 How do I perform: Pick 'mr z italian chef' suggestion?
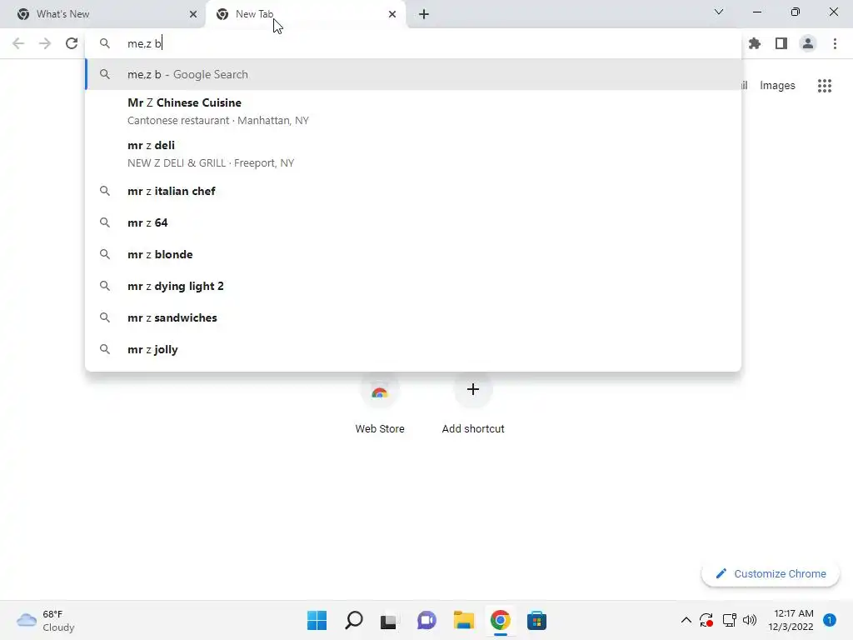tap(413, 191)
